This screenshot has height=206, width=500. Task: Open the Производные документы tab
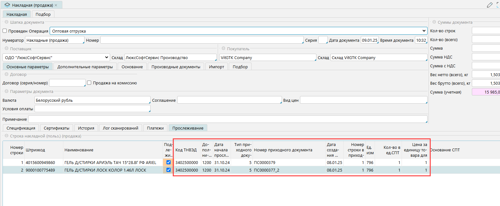click(176, 67)
